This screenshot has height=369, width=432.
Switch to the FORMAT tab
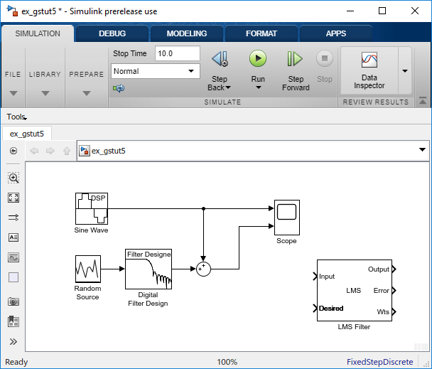coord(261,33)
